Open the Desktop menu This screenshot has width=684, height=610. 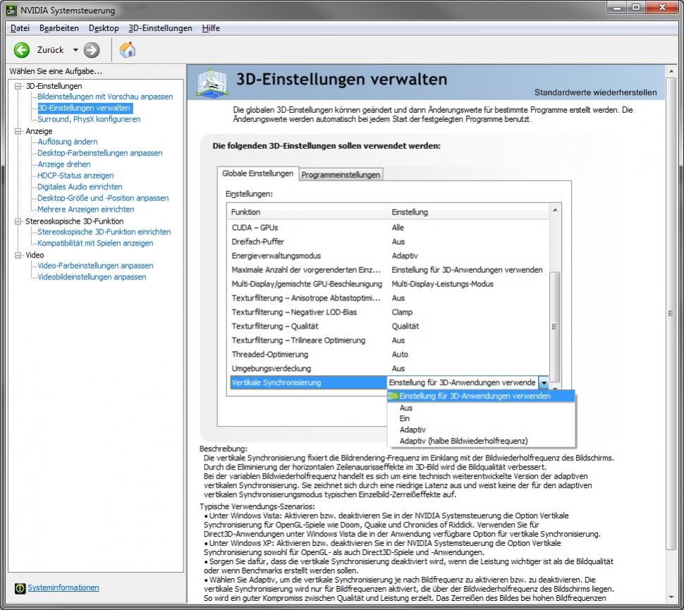pos(104,28)
